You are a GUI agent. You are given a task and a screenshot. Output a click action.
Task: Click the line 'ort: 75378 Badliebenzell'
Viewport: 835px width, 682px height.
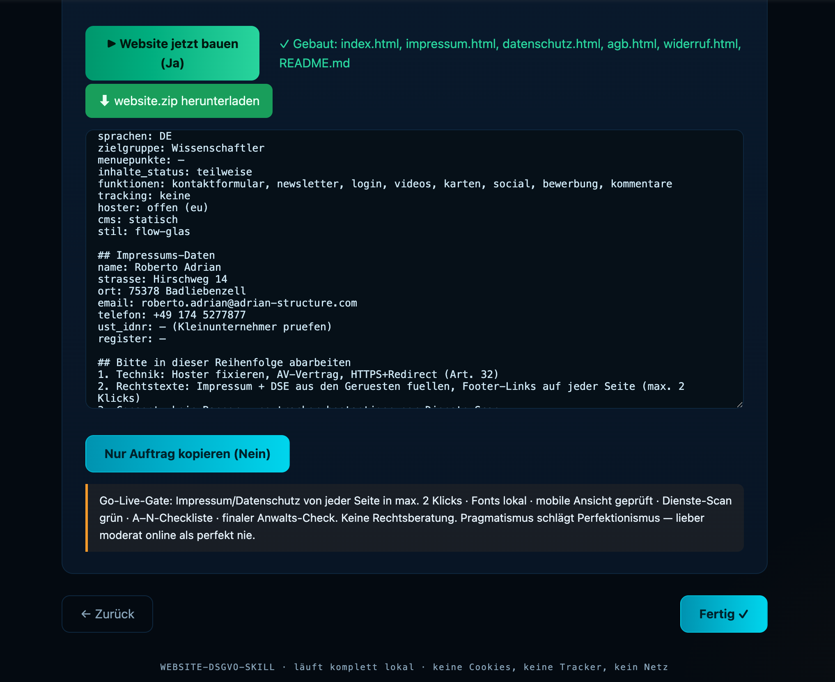pos(172,291)
